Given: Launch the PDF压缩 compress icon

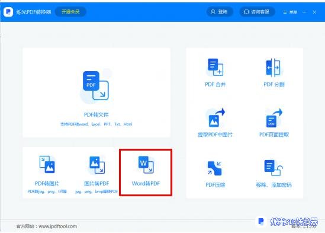Looking at the screenshot, I should click(215, 168).
